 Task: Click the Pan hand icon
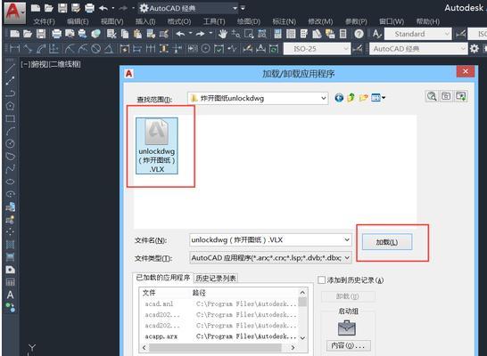(x=222, y=34)
